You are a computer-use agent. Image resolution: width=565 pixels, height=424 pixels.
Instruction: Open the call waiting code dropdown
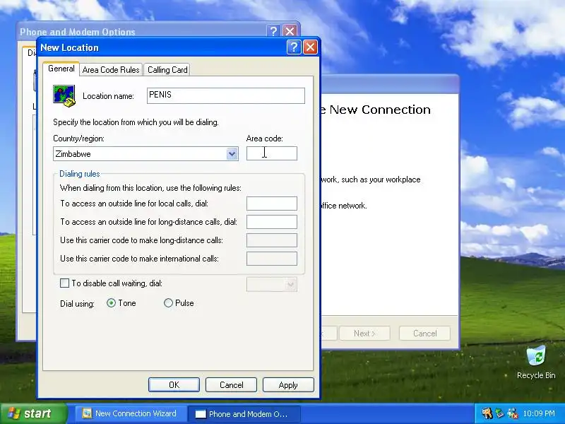click(x=290, y=285)
